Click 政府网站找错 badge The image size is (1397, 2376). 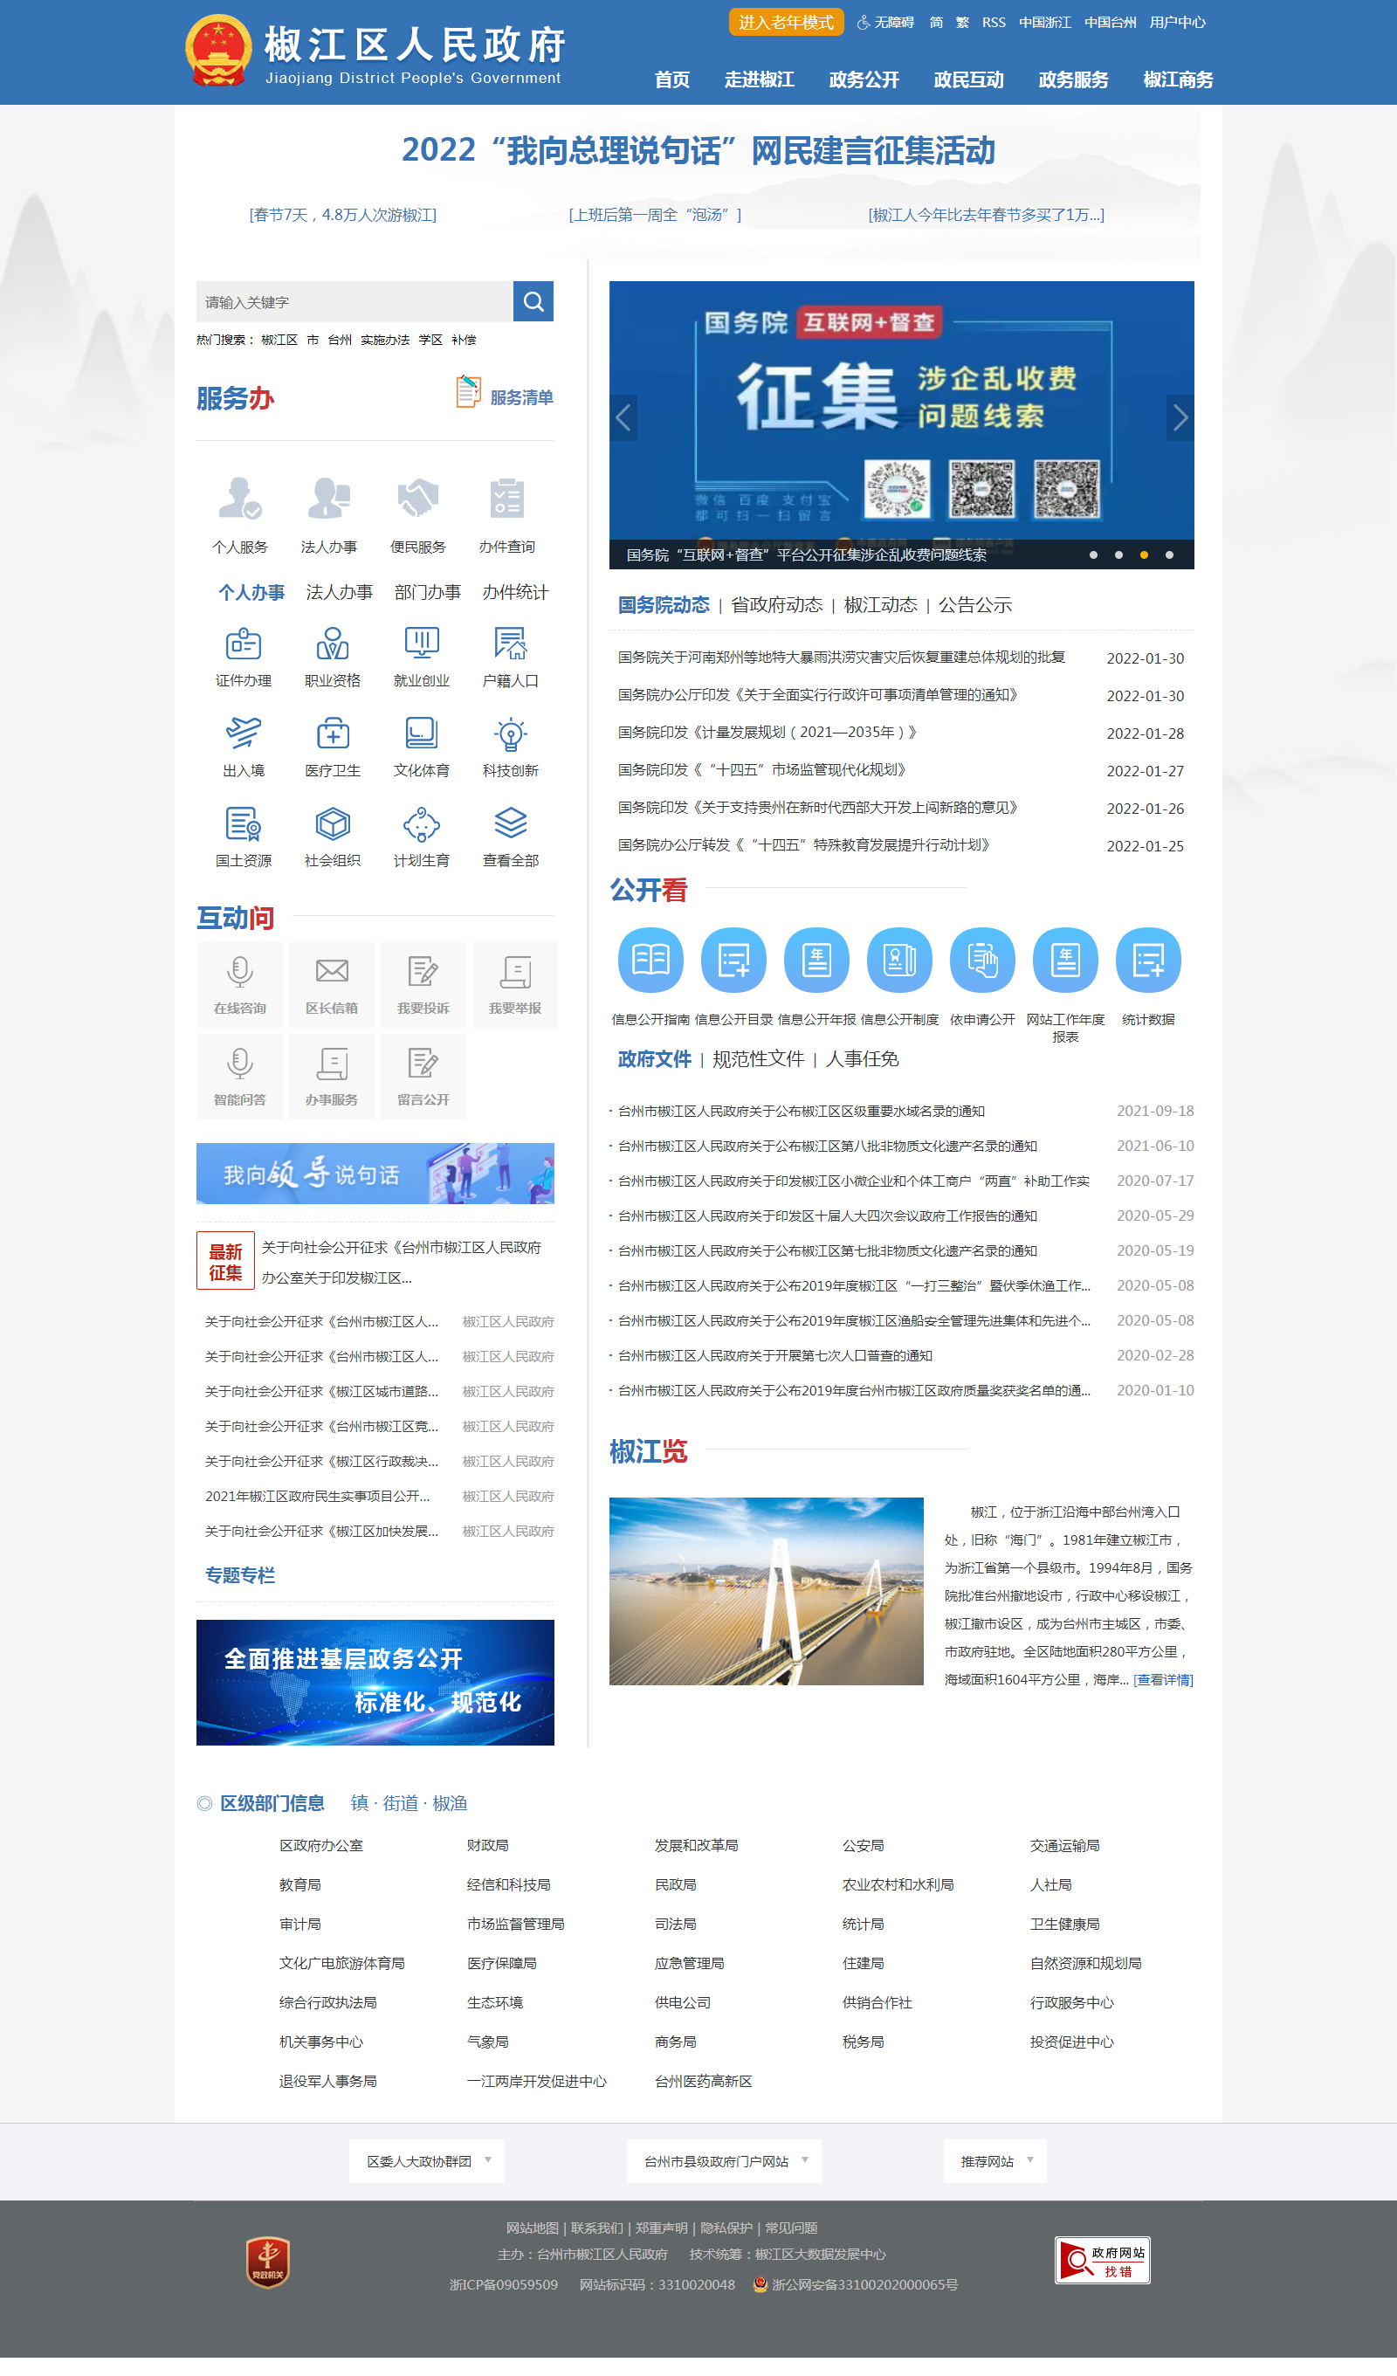click(x=1102, y=2261)
